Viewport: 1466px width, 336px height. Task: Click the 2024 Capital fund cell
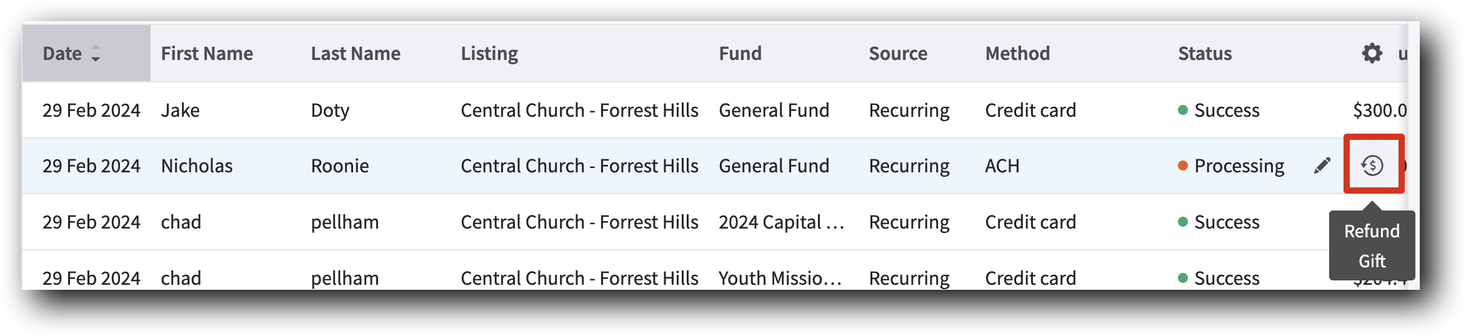coord(780,222)
